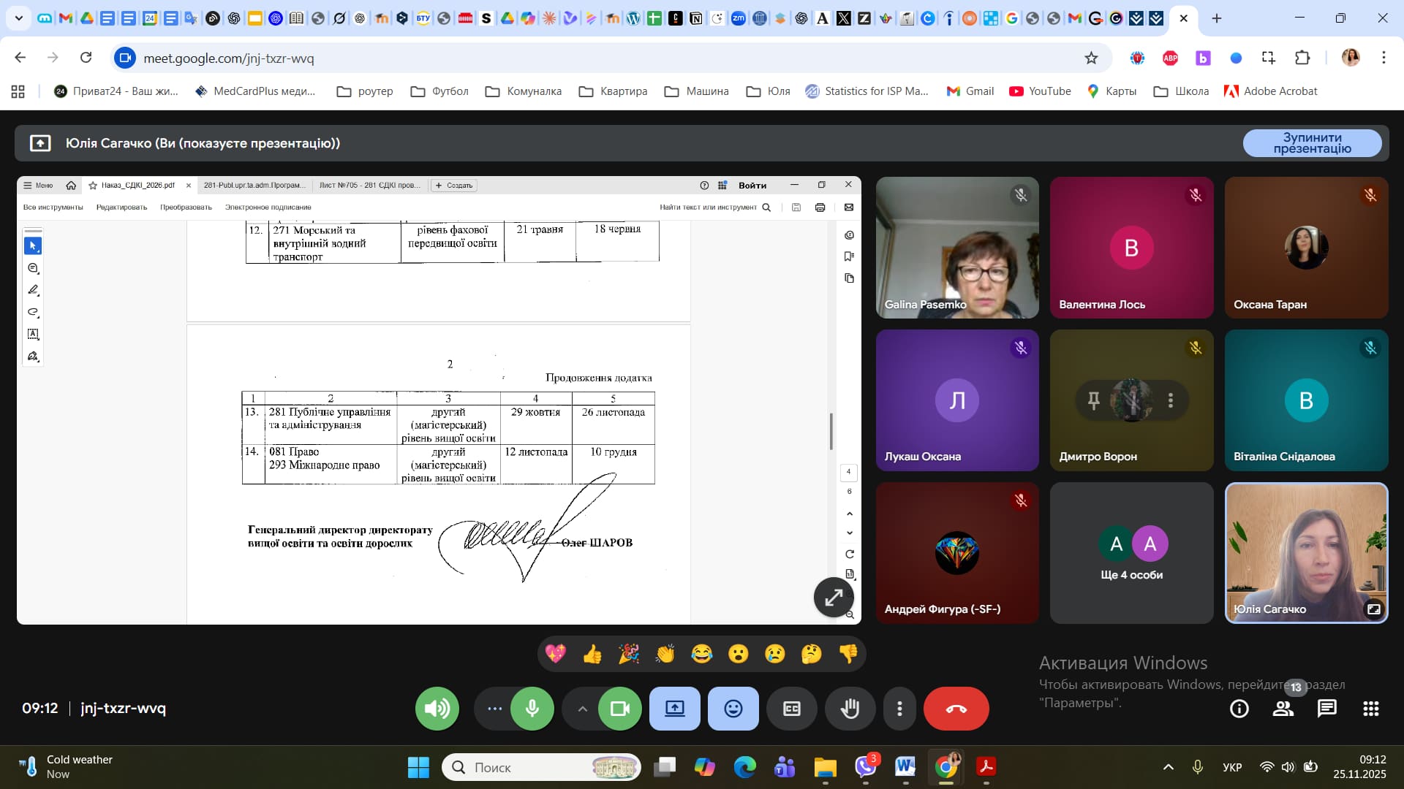
Task: Open the Футбол bookmarks folder
Action: [x=439, y=91]
